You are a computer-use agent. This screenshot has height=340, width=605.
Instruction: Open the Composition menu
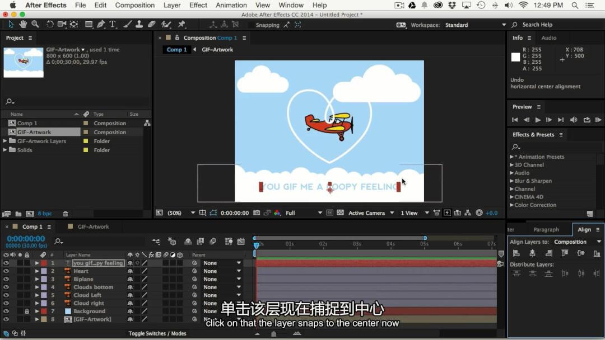[x=134, y=5]
